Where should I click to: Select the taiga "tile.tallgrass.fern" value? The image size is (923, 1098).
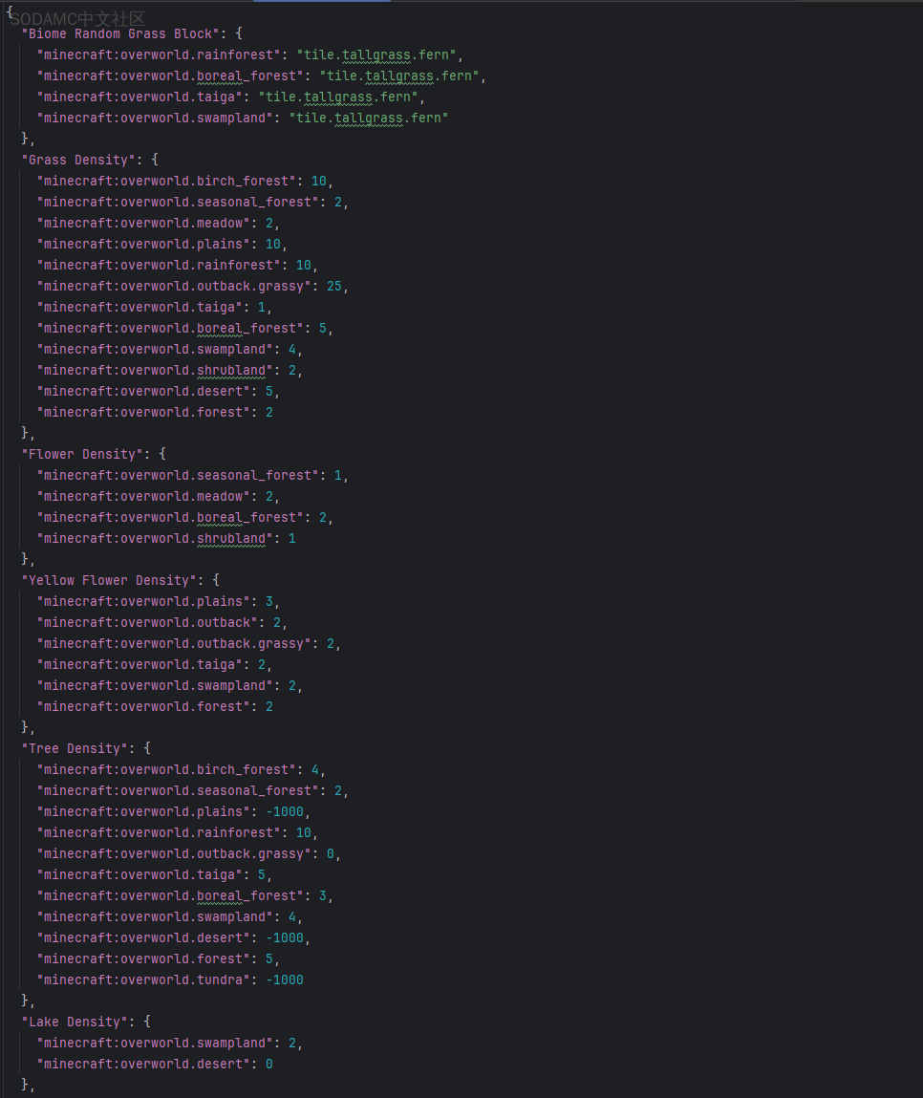338,97
